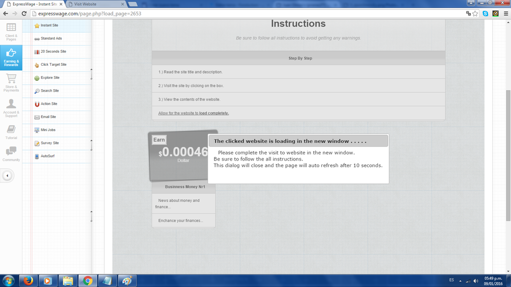
Task: Open the AutoSurf menu entry
Action: [x=48, y=156]
